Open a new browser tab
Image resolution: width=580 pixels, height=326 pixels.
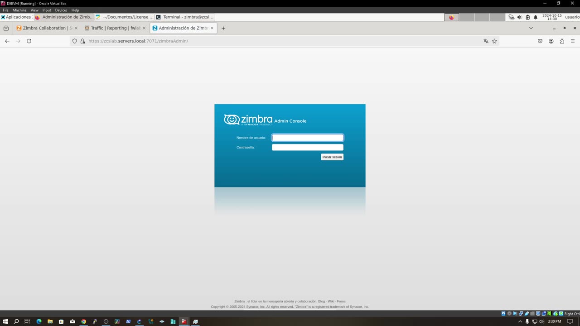(223, 28)
